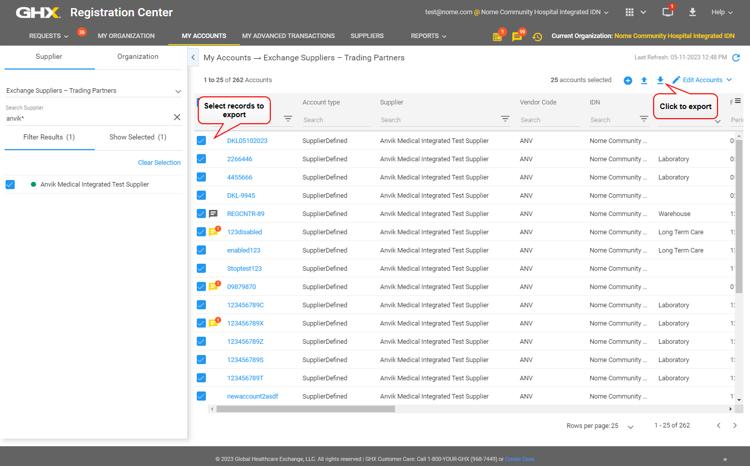Uncheck the Stoptest123 row checkbox
This screenshot has height=466, width=750.
[201, 269]
